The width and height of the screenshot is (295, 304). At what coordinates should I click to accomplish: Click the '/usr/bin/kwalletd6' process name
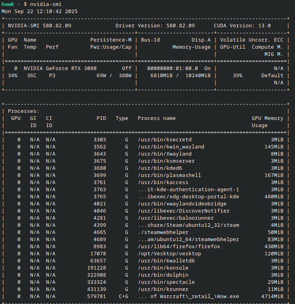tap(166, 261)
